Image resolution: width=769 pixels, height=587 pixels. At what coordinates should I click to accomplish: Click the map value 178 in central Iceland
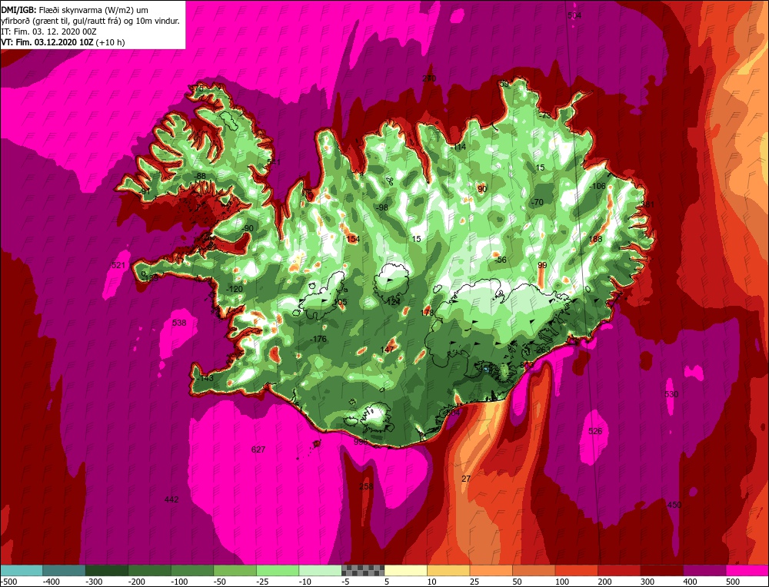[x=427, y=313]
